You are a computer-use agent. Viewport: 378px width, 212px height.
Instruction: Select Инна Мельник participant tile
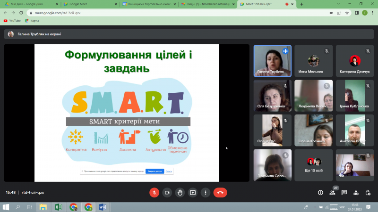pyautogui.click(x=314, y=61)
